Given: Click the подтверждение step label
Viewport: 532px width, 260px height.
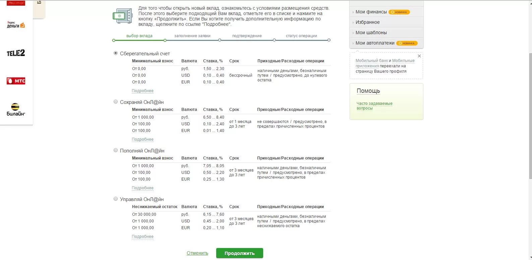Looking at the screenshot, I should pyautogui.click(x=247, y=36).
